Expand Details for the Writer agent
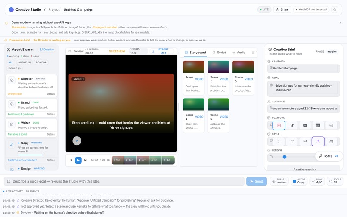347x217 pixels. click(51, 134)
